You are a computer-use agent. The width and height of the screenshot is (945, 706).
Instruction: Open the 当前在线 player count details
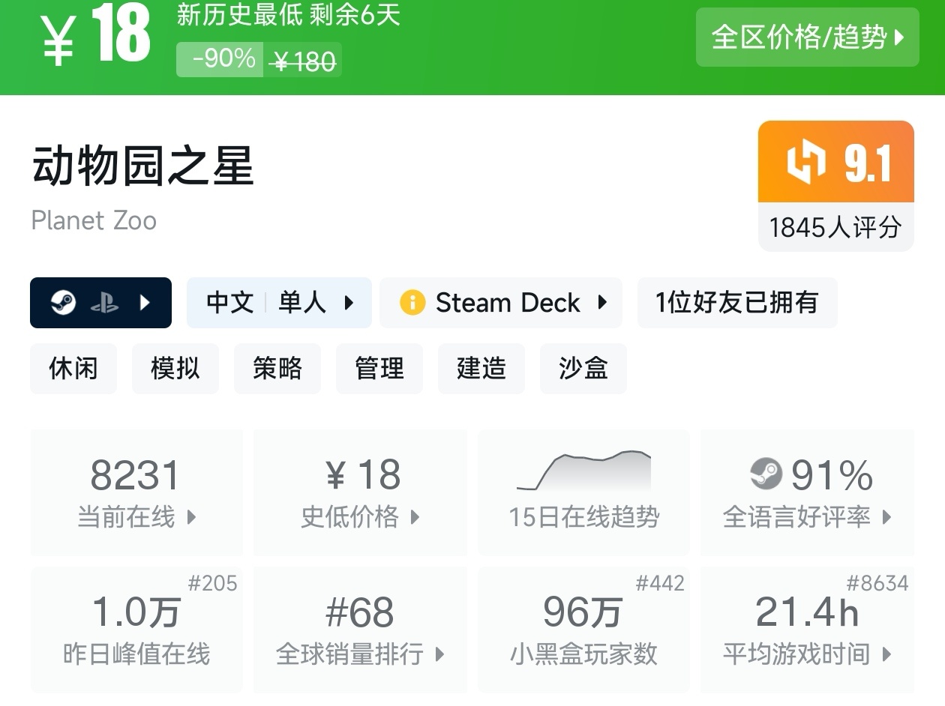tap(136, 492)
